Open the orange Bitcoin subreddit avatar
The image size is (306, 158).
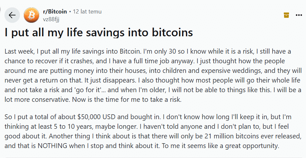tap(31, 15)
